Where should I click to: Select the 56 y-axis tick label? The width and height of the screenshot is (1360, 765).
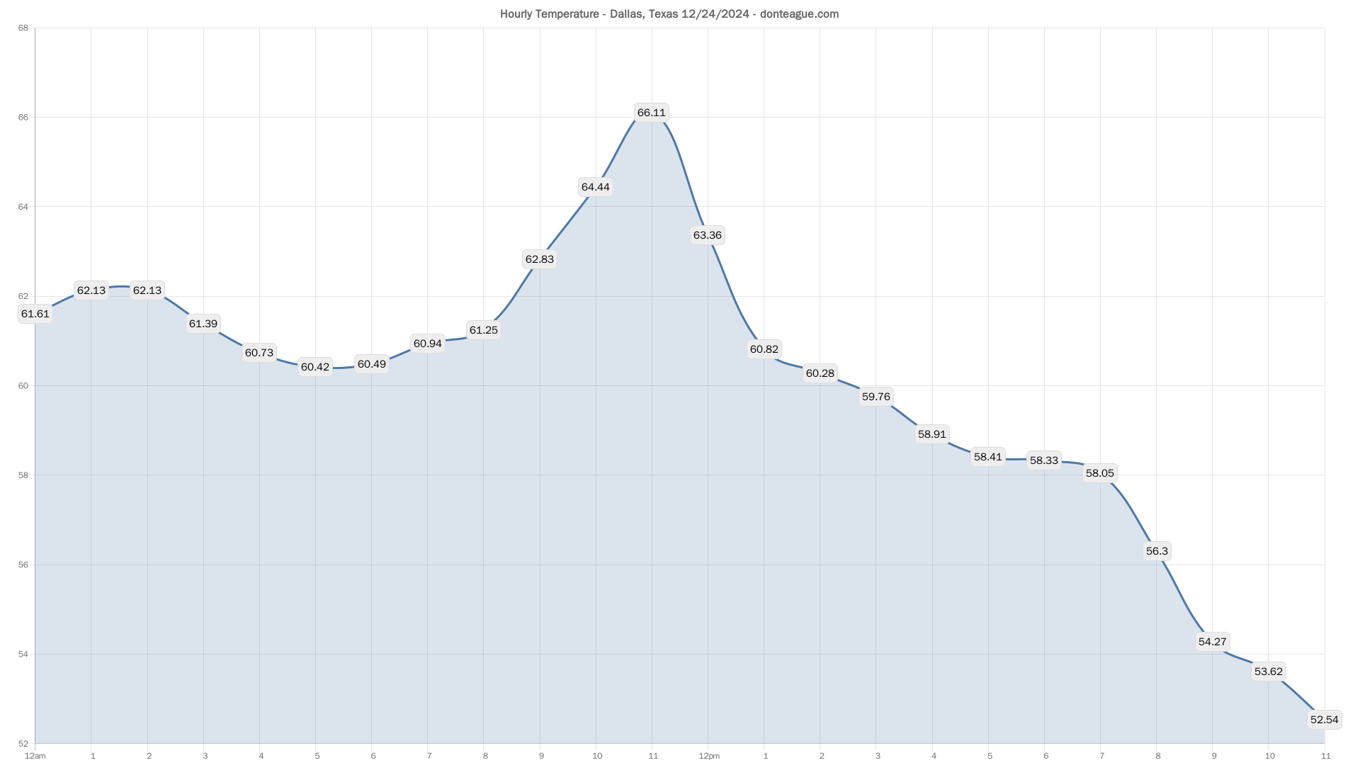coord(23,565)
